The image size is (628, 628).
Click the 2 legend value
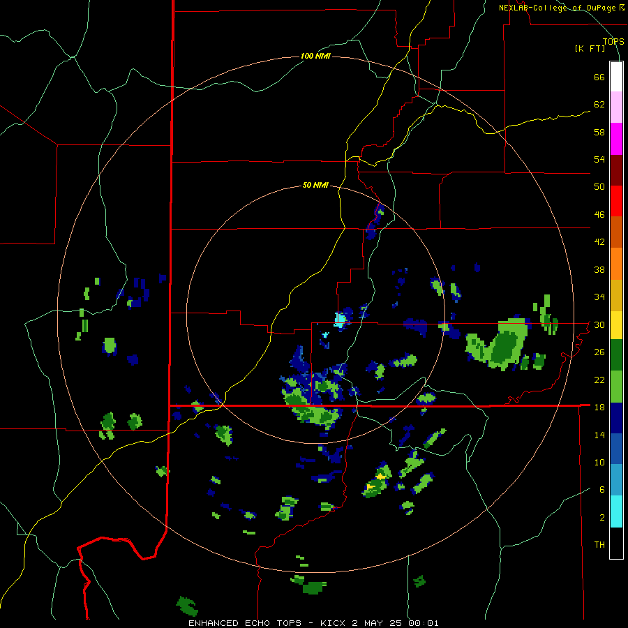click(602, 517)
